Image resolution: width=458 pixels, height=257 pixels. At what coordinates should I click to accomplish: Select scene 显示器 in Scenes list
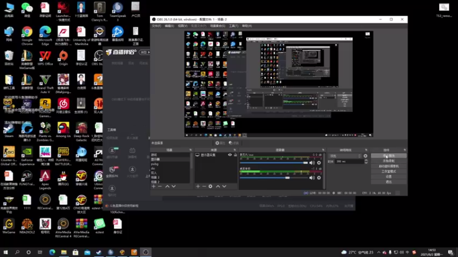pos(170,159)
